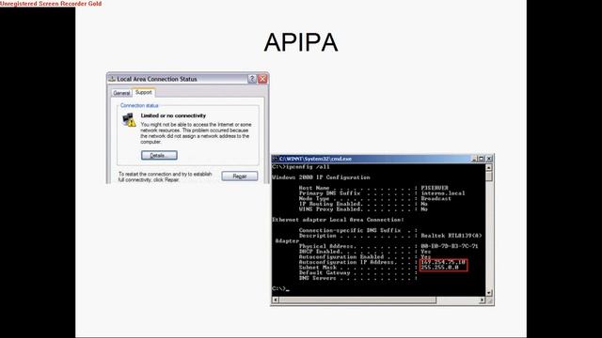Click the 'Connection status' group label
The image size is (602, 338).
point(139,105)
